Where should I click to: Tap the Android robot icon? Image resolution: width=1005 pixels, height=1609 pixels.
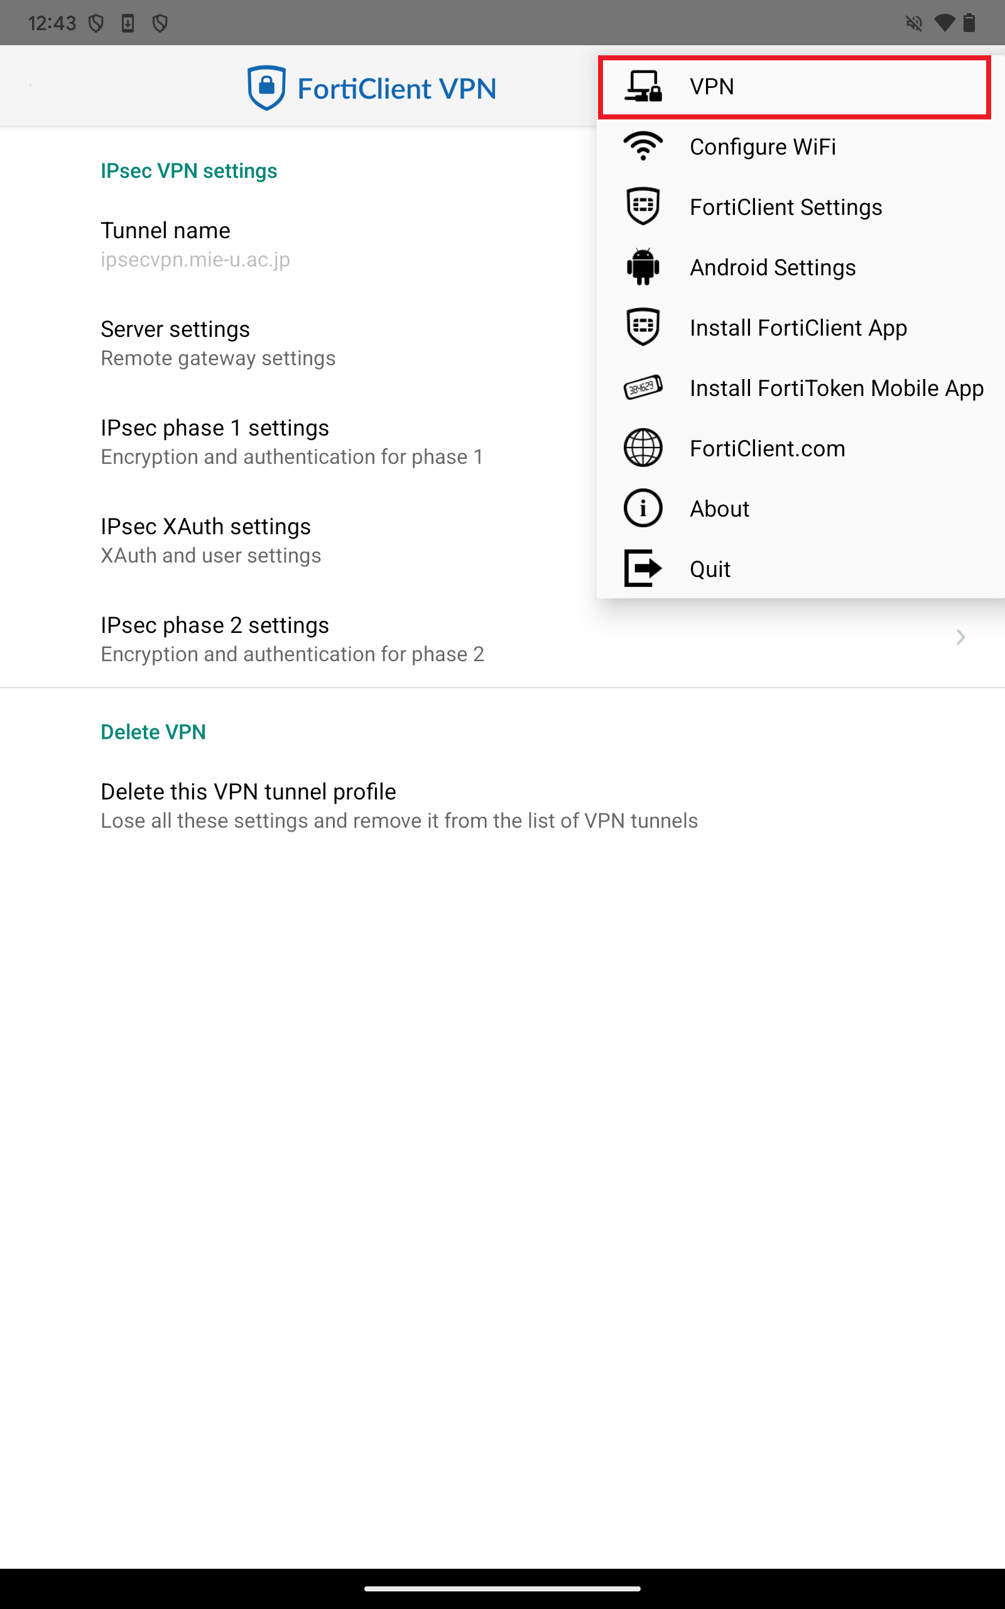coord(643,267)
